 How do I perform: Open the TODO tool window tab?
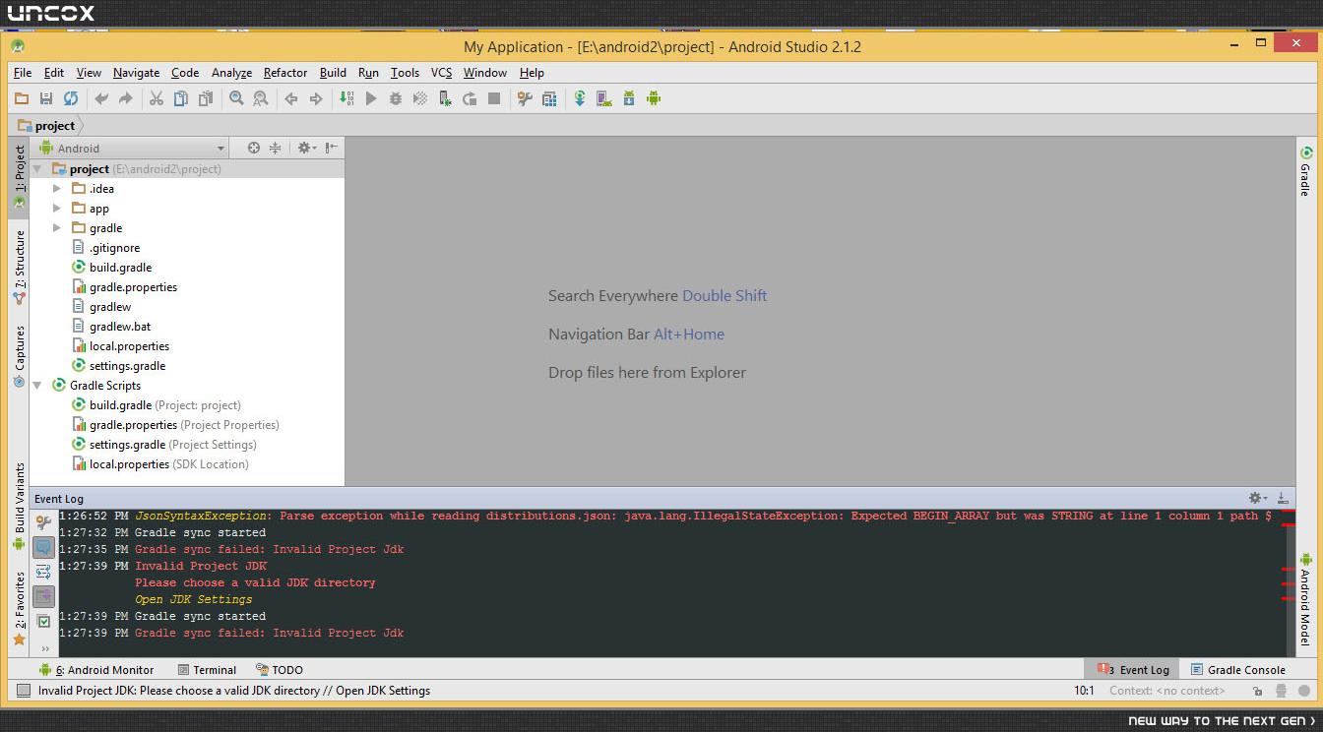[280, 670]
